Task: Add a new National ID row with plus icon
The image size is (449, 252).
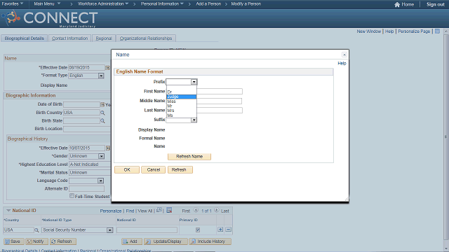Action: (220, 230)
